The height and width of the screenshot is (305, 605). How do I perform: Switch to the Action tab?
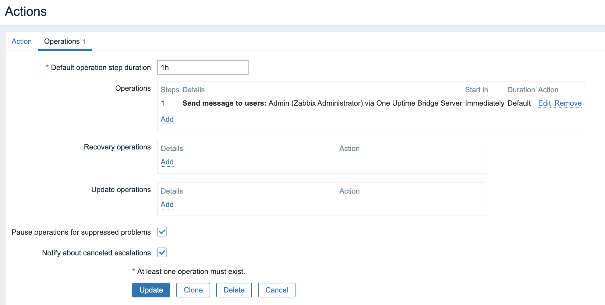click(22, 41)
